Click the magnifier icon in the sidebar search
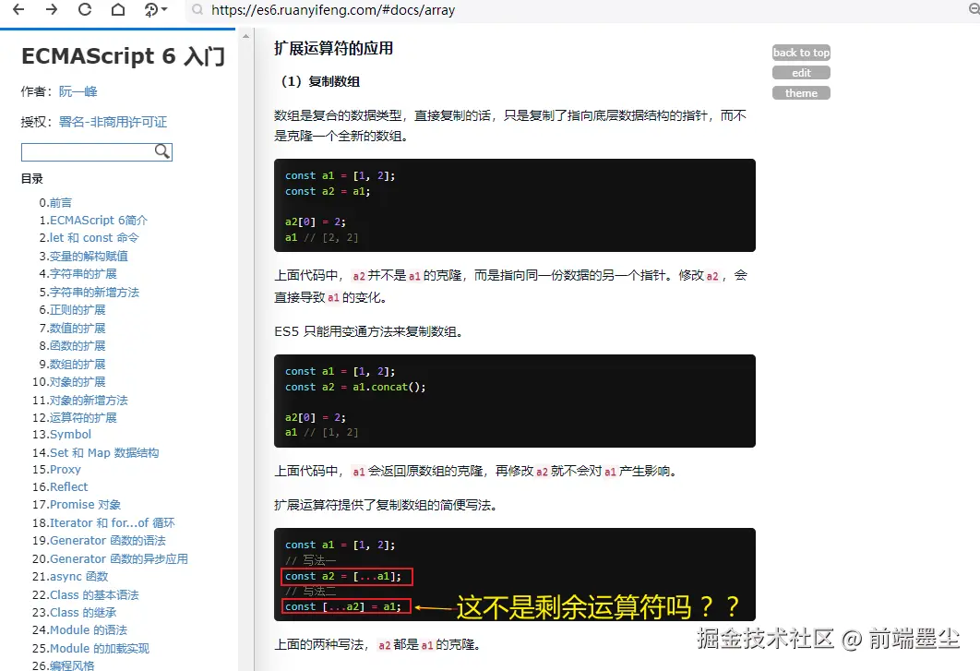980x671 pixels. [x=162, y=150]
